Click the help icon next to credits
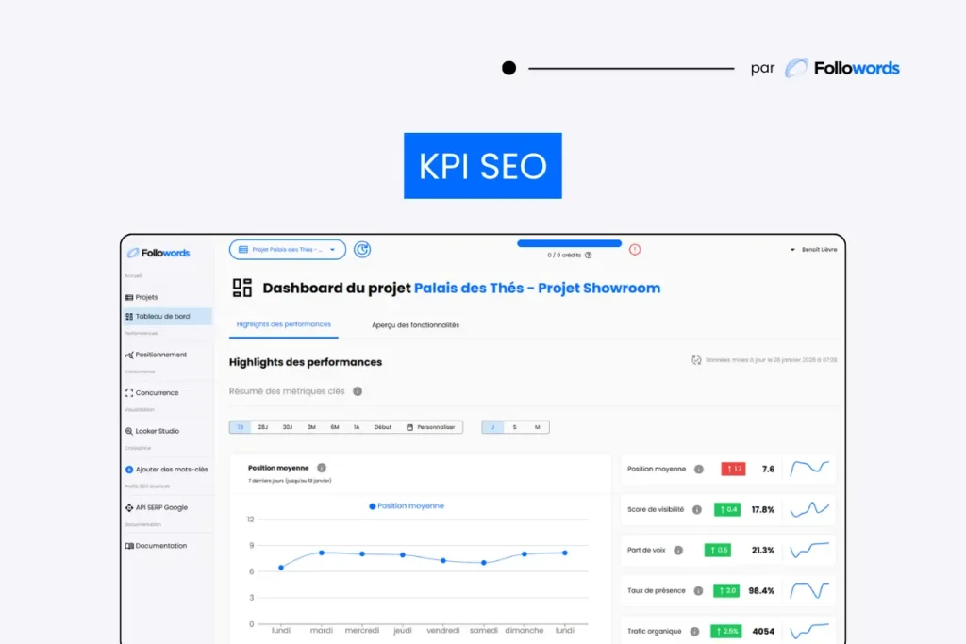 click(589, 255)
